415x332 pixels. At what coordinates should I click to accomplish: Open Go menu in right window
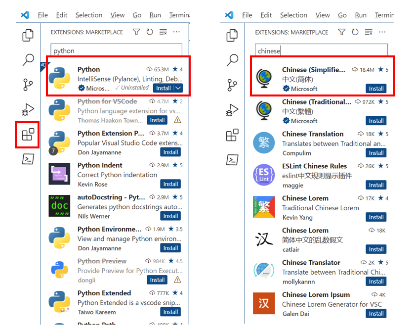[x=342, y=15]
